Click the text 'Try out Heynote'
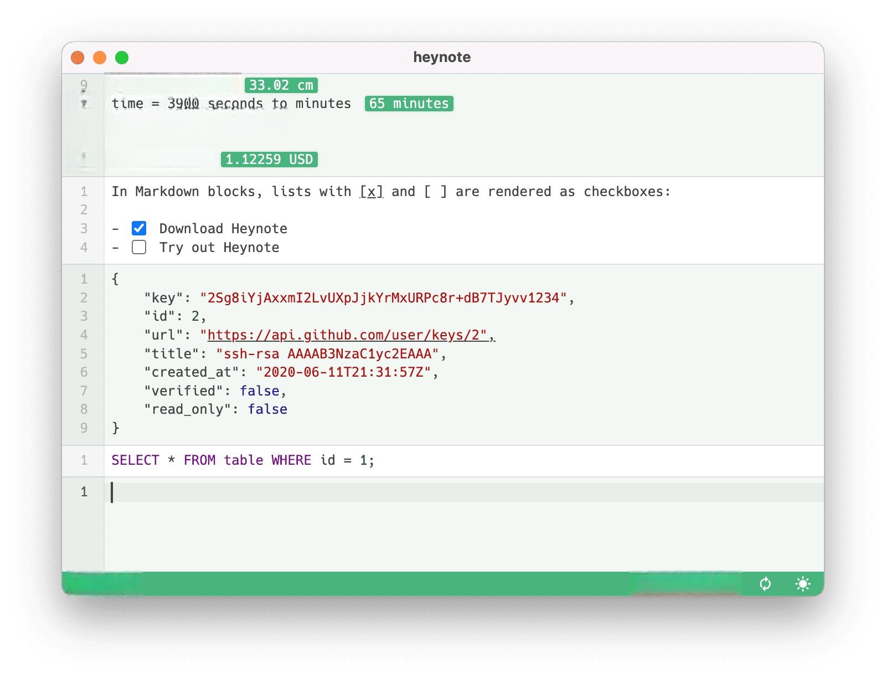The width and height of the screenshot is (886, 678). coord(219,248)
